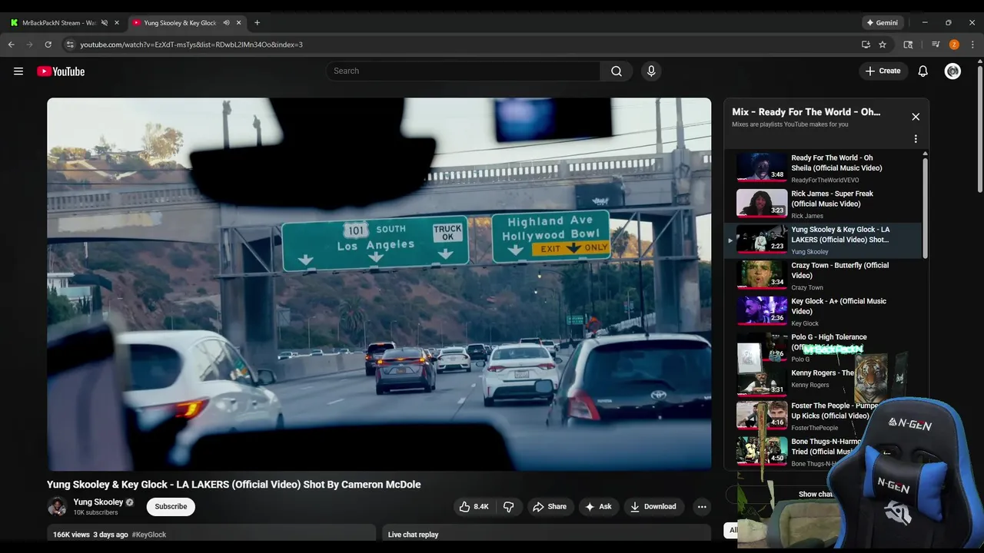Click the search magnifier button
The width and height of the screenshot is (984, 553).
[x=617, y=71]
